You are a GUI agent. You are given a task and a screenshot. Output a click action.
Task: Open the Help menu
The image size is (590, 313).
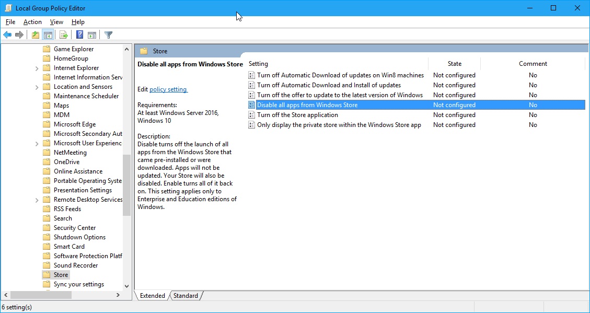coord(78,22)
